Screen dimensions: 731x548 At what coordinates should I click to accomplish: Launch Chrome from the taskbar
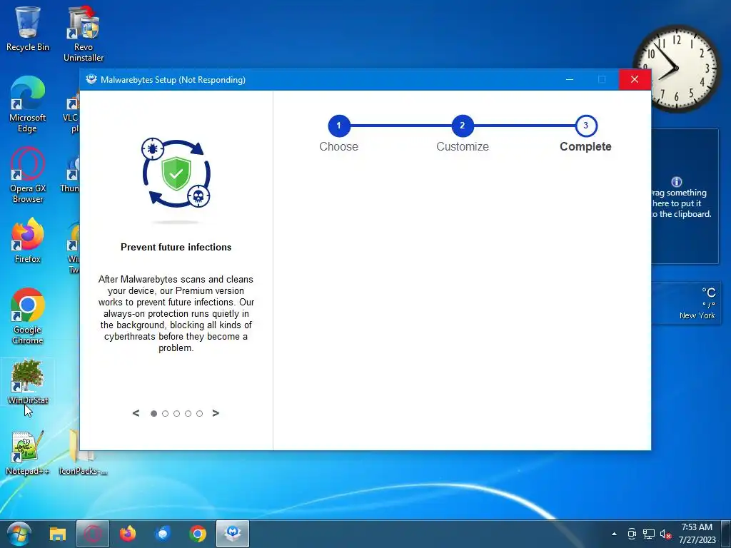point(198,534)
